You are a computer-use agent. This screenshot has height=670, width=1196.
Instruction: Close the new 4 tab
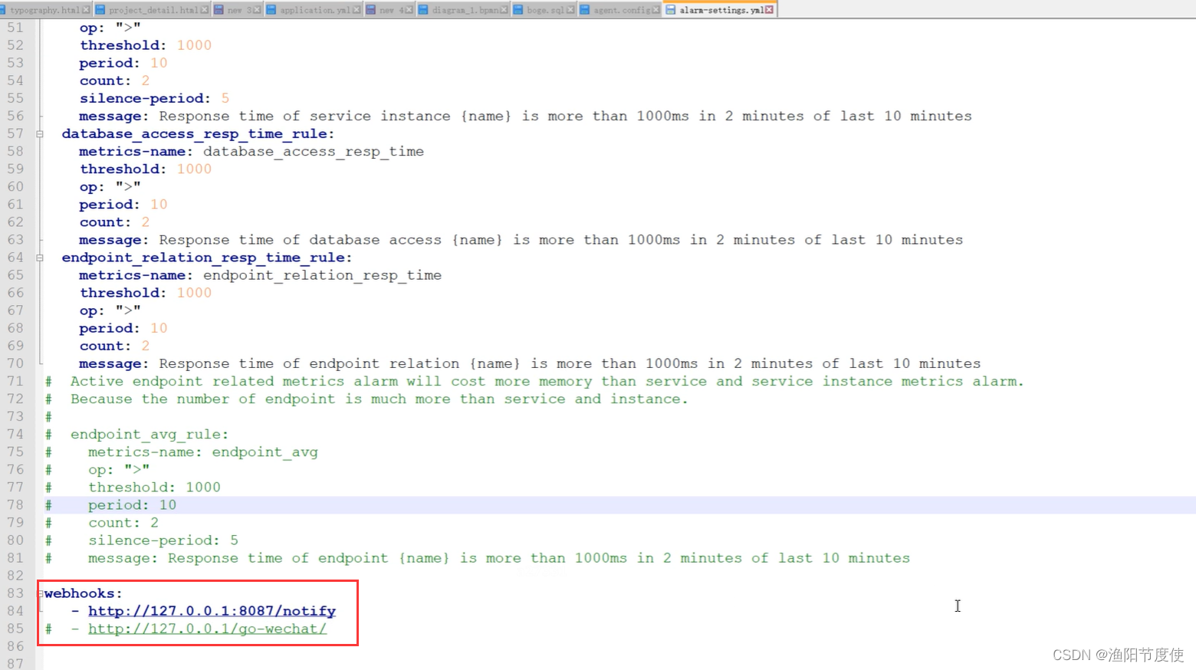coord(409,10)
